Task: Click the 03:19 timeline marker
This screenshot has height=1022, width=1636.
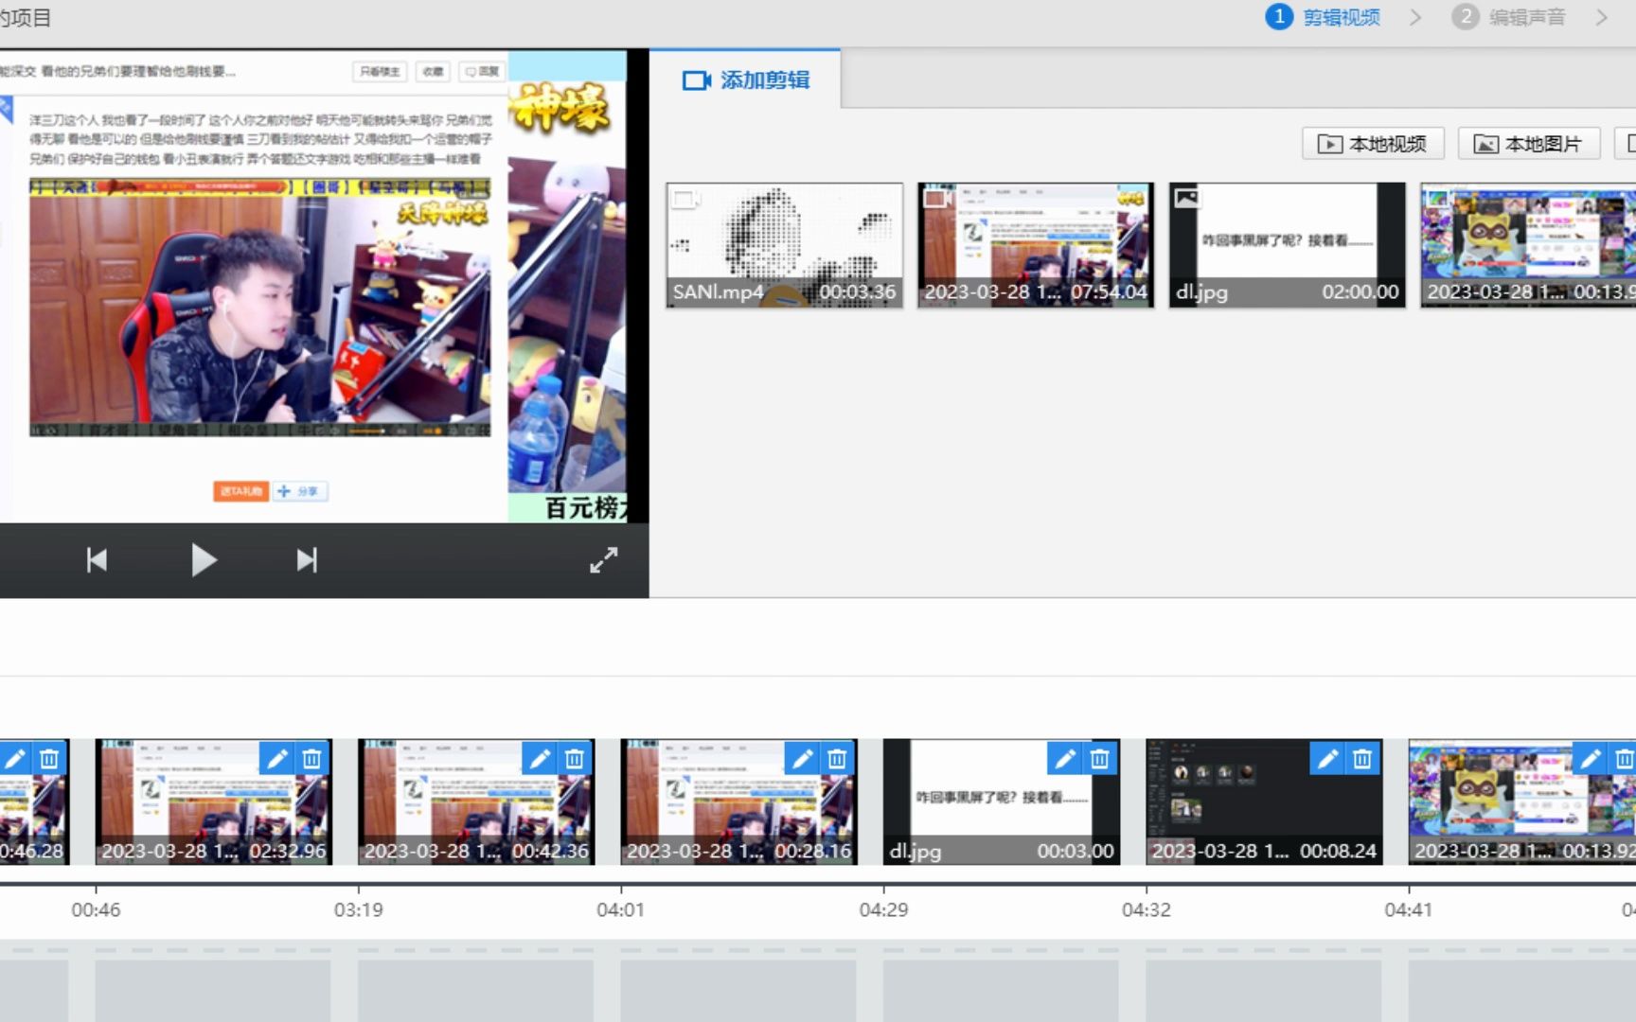Action: [x=358, y=909]
